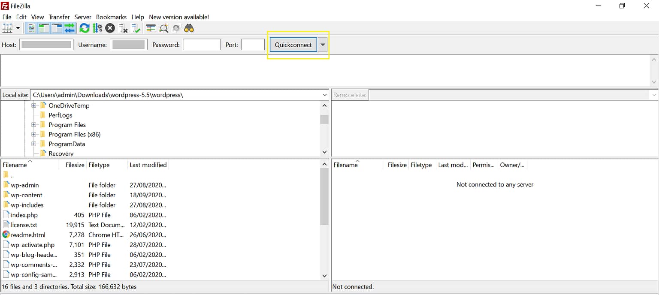Toggle processing of the transfer queue
This screenshot has width=659, height=295.
click(x=97, y=28)
